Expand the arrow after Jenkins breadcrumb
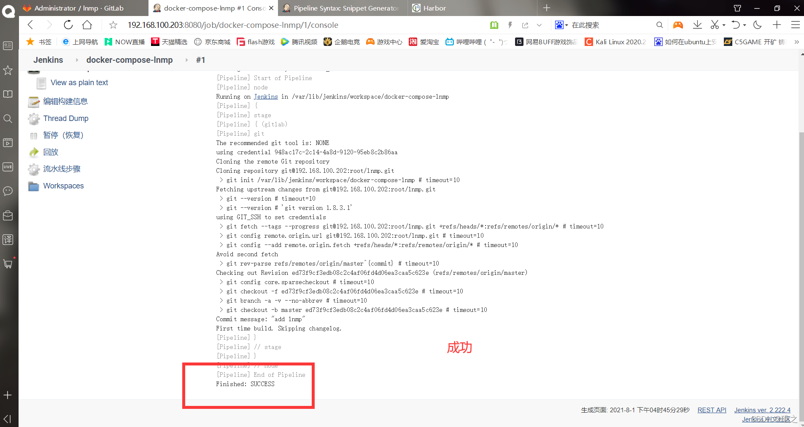Screen dimensions: 804x427 (77, 60)
